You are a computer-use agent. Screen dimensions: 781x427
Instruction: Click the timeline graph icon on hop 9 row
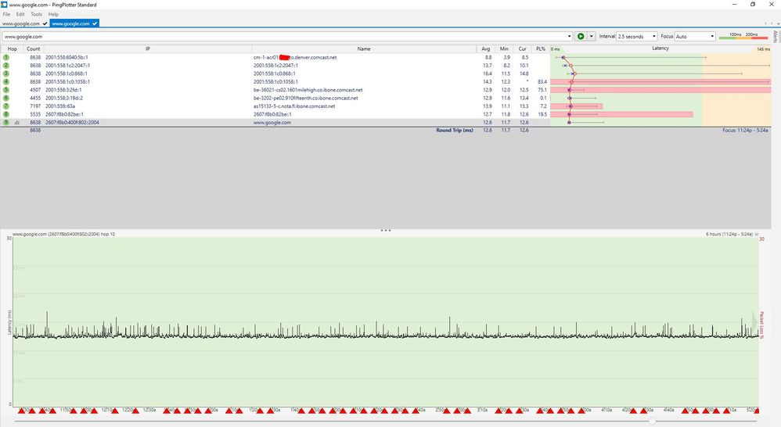pos(17,123)
